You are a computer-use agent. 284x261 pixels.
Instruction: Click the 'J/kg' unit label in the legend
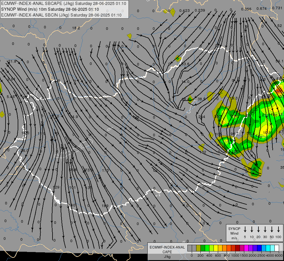pyautogui.click(x=167, y=257)
